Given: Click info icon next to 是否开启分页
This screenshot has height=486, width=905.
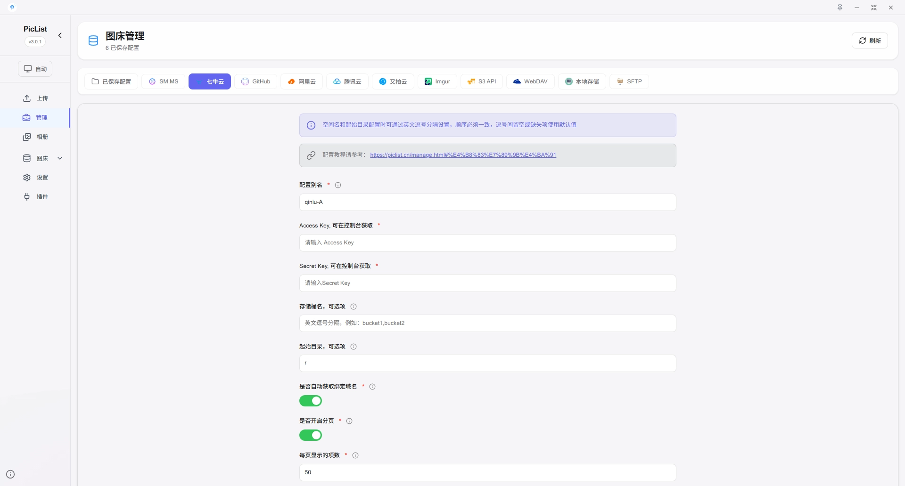Looking at the screenshot, I should coord(349,421).
